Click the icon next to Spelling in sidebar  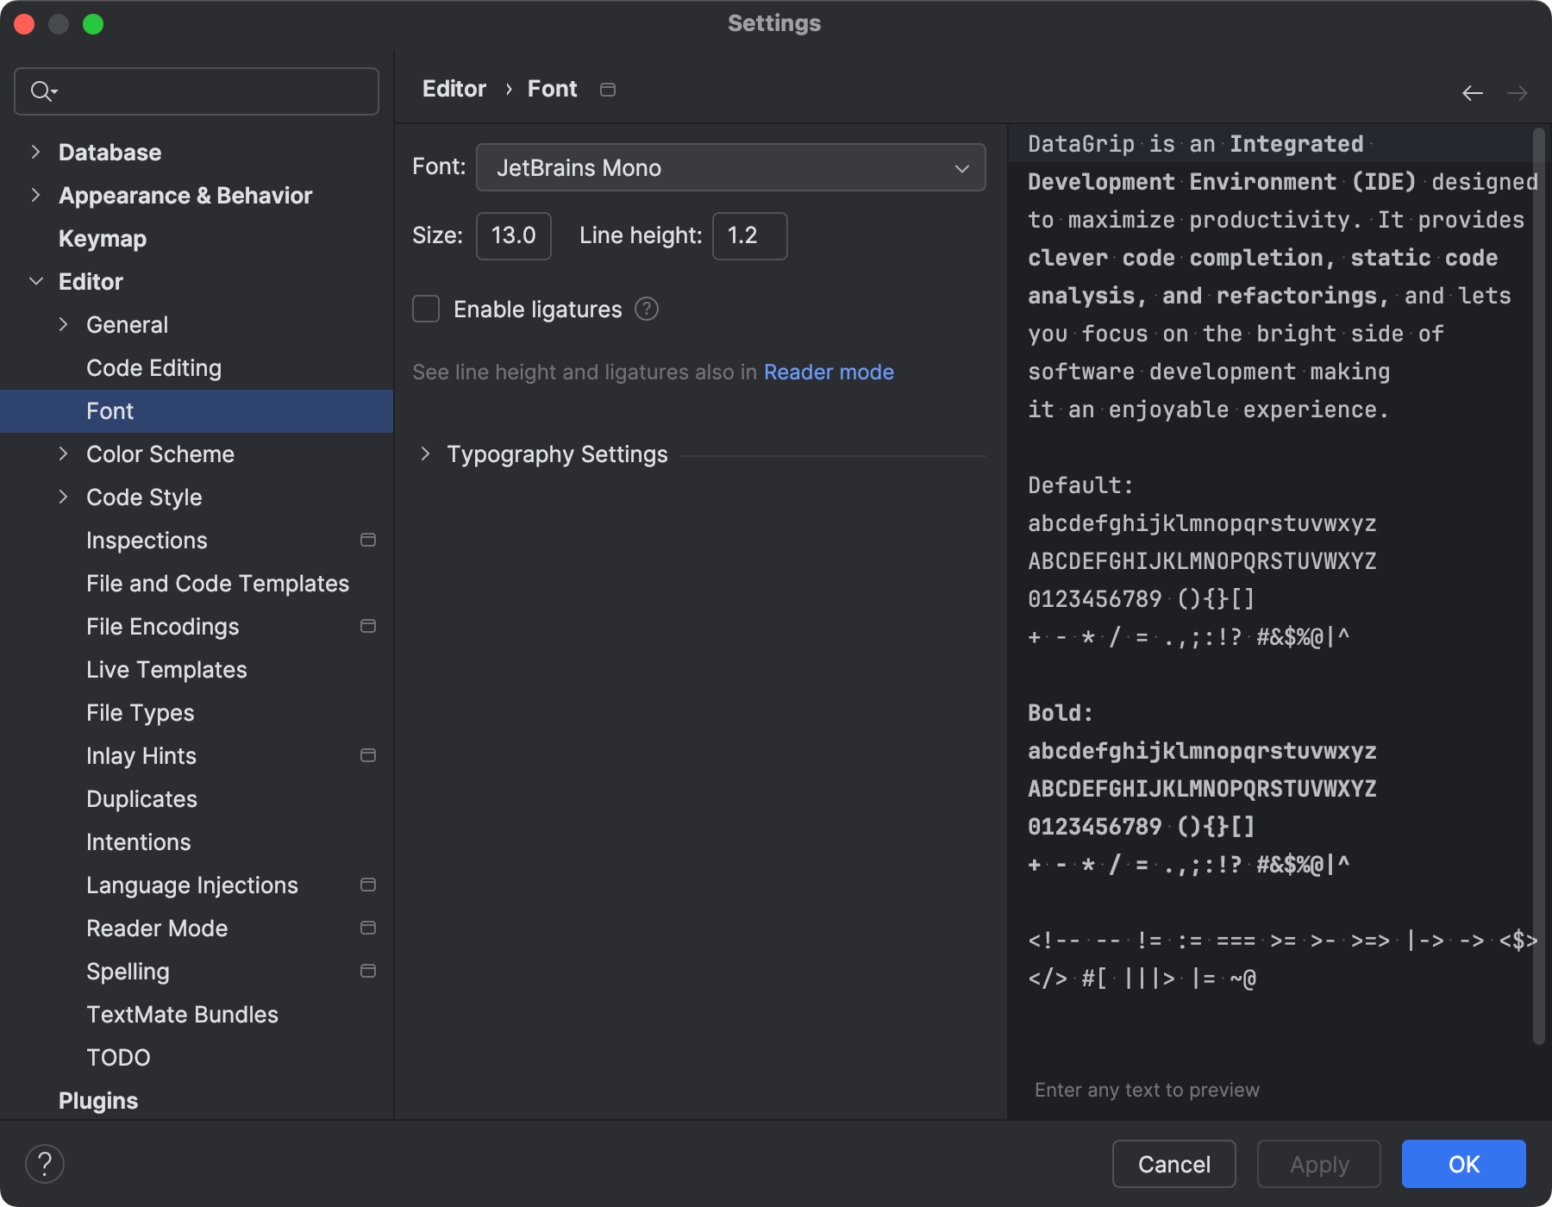(x=368, y=971)
